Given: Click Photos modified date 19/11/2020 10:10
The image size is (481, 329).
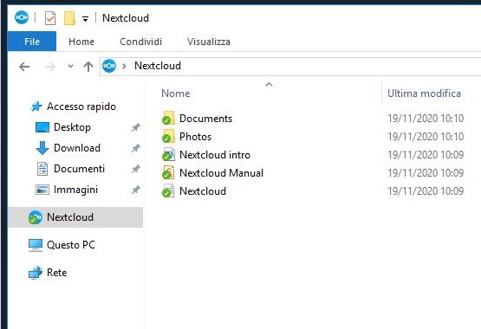Looking at the screenshot, I should click(x=426, y=137).
